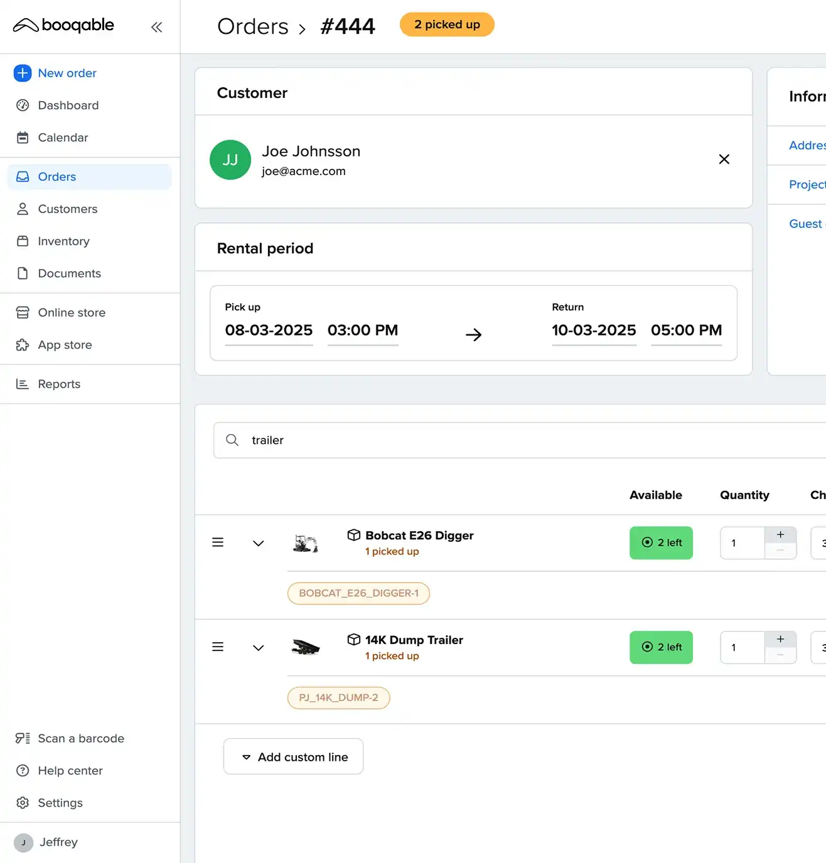Open the Add custom line dropdown
Image resolution: width=826 pixels, height=863 pixels.
(x=293, y=757)
